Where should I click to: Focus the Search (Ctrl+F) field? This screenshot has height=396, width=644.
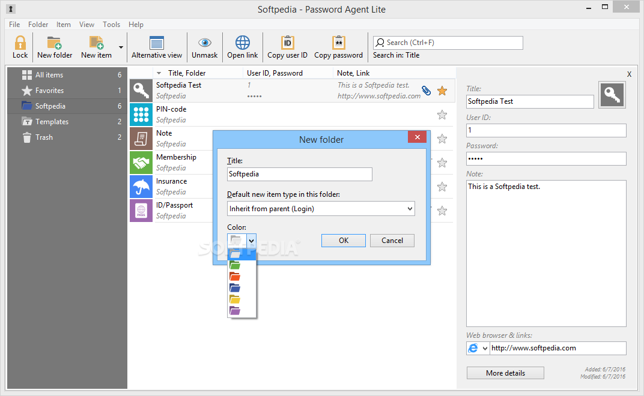pos(448,43)
